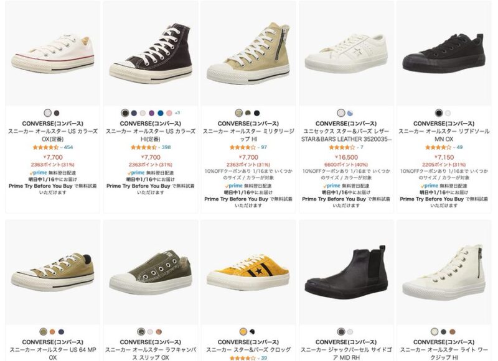Click the ¥16,500 price link
498x361 pixels.
tap(346, 157)
